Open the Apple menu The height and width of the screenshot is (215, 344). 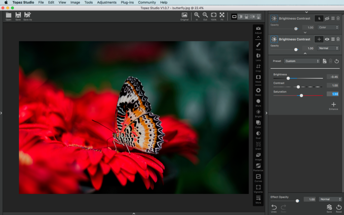click(6, 2)
